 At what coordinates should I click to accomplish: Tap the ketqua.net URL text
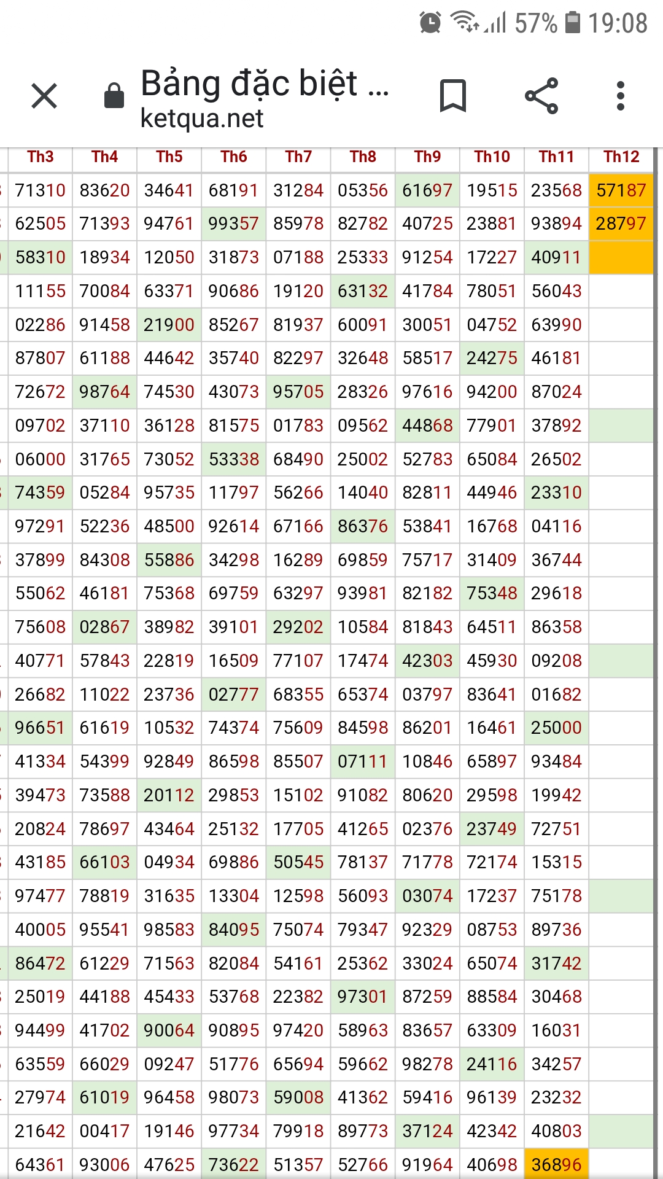(x=201, y=118)
